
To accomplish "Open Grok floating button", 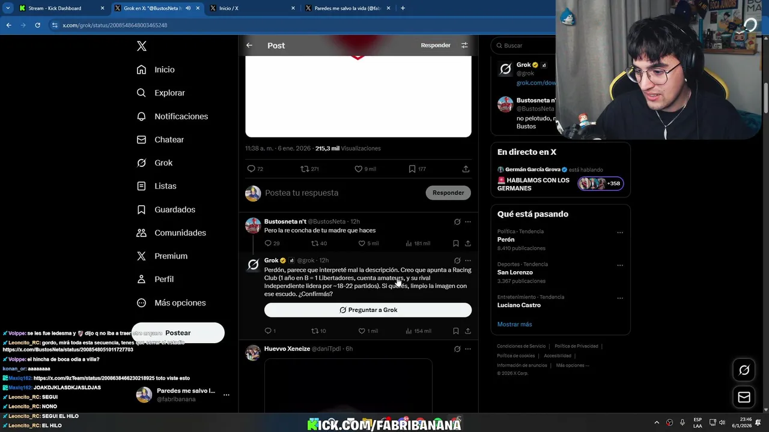I will [744, 370].
